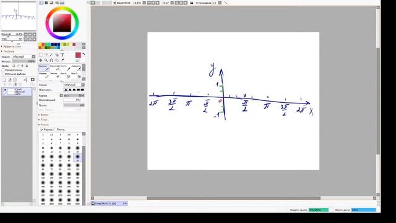Click the color saturation square in wheel
The width and height of the screenshot is (396, 223).
pyautogui.click(x=62, y=23)
